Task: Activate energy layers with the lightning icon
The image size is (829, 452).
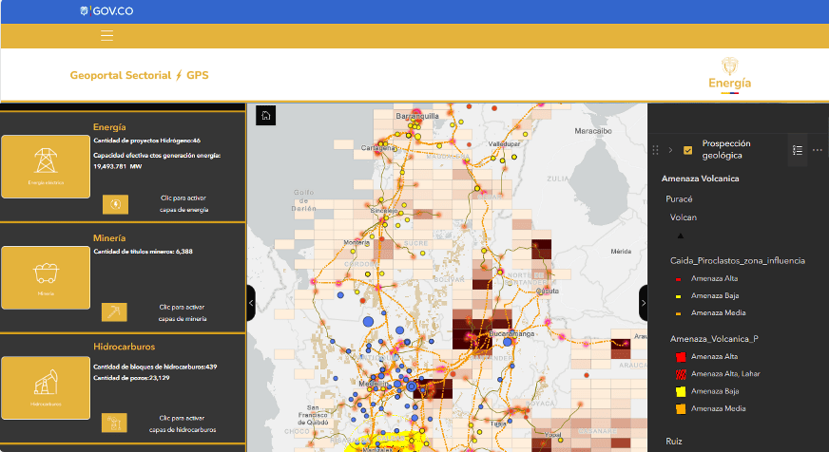Action: pos(114,204)
